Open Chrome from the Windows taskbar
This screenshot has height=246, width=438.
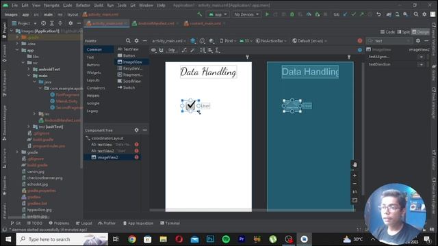[132, 239]
